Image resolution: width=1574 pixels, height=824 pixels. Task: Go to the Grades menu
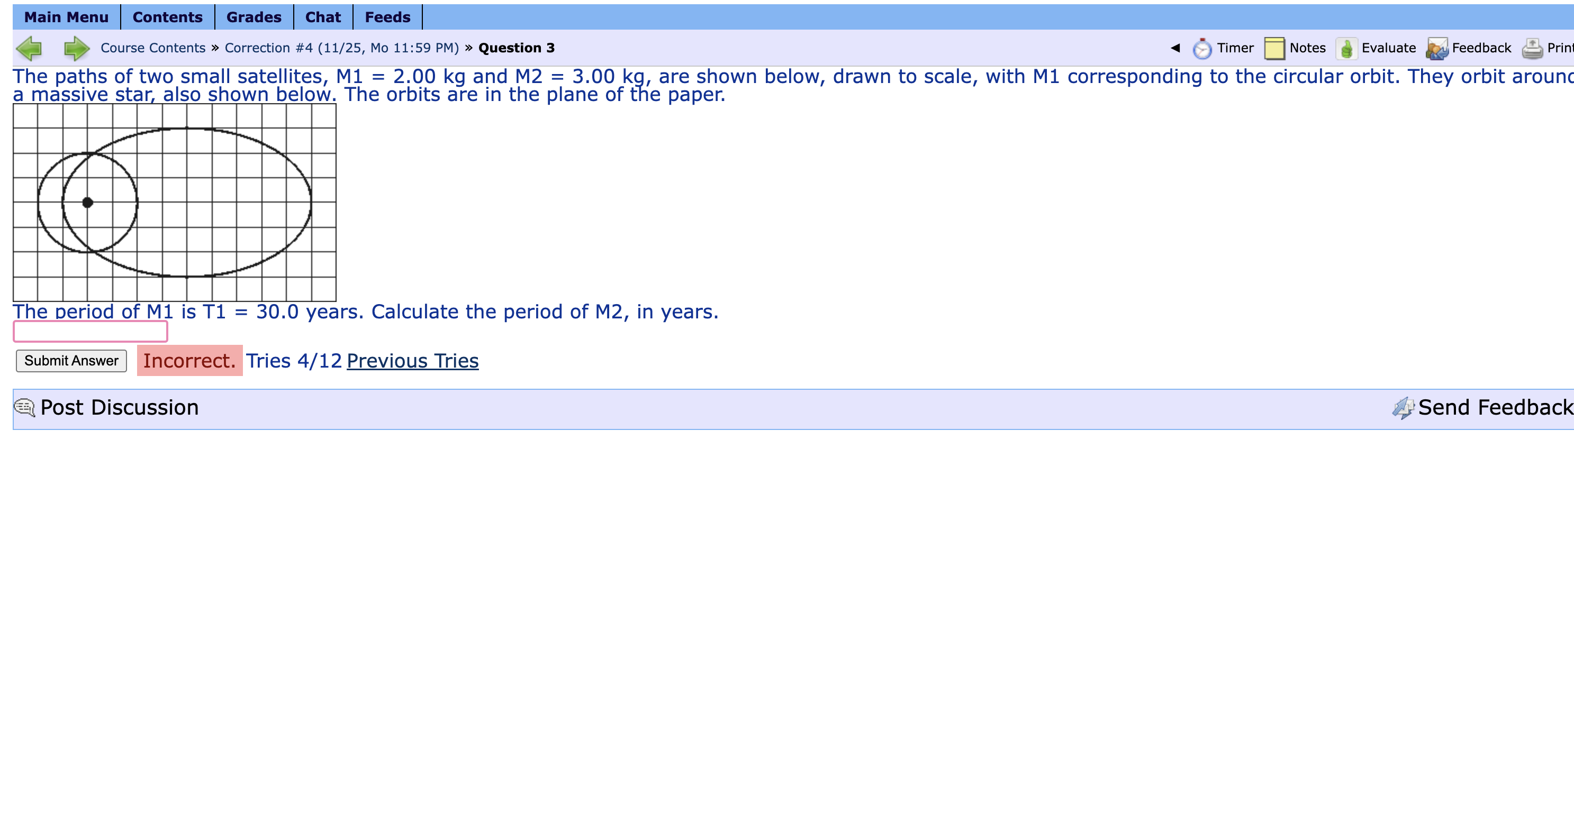point(254,17)
